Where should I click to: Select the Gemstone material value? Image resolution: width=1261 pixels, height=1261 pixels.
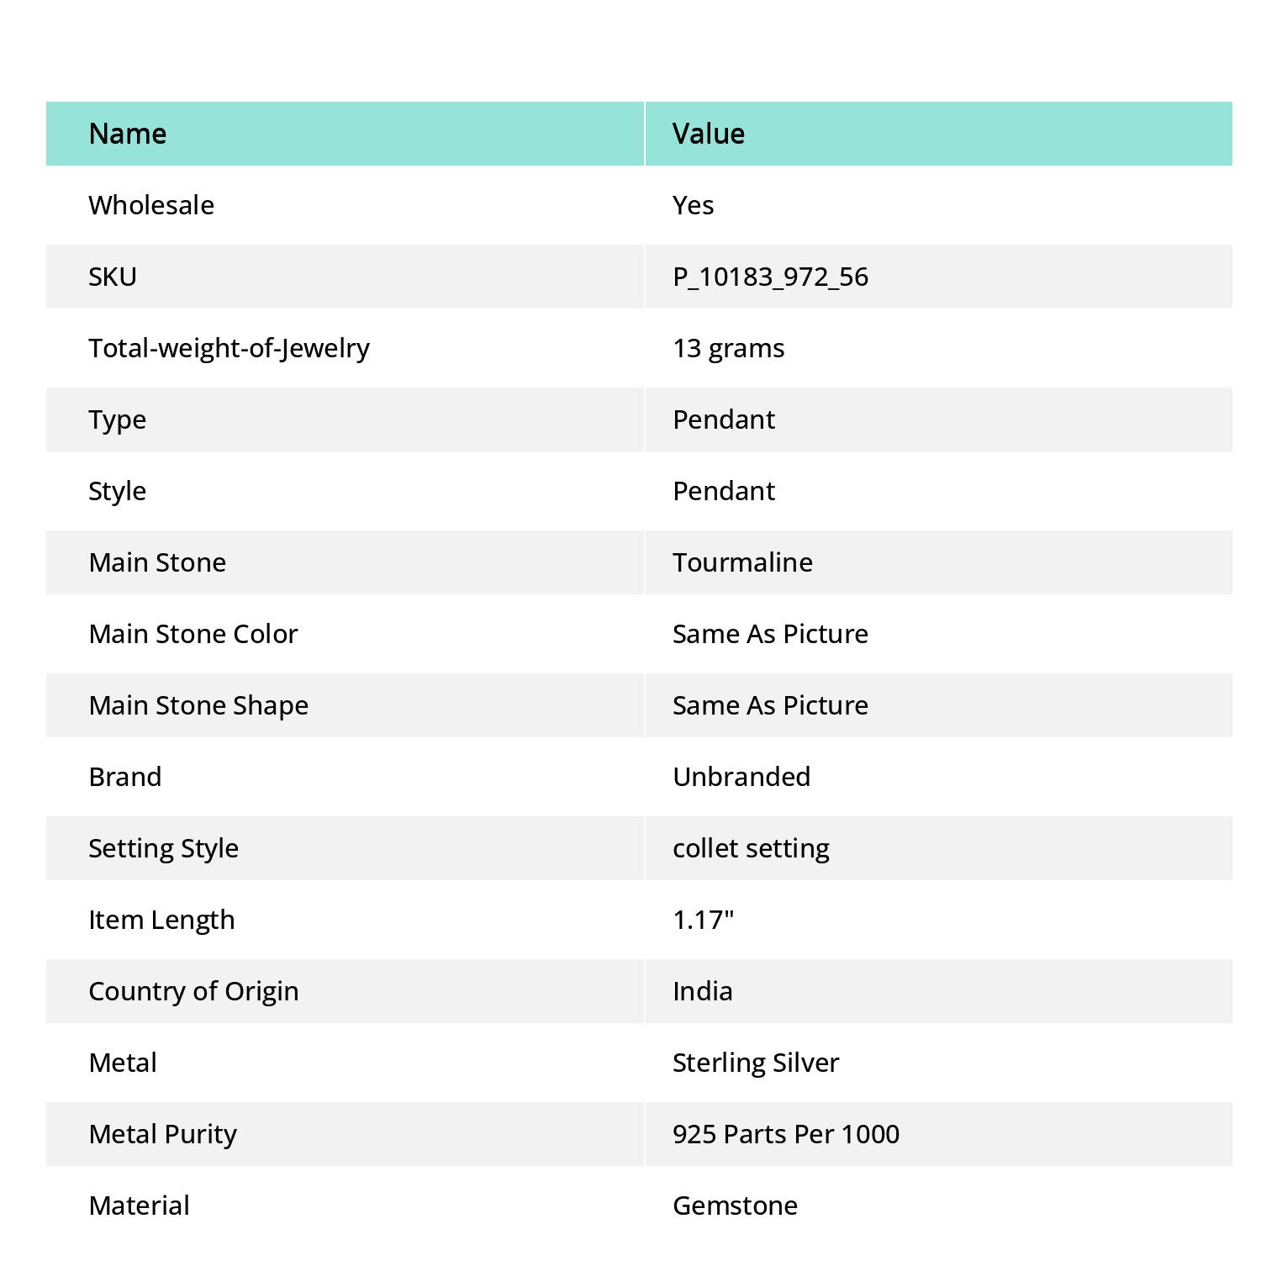(x=735, y=1206)
